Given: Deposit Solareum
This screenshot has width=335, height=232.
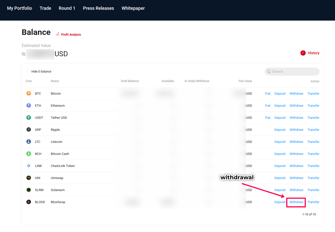Looking at the screenshot, I should 280,190.
